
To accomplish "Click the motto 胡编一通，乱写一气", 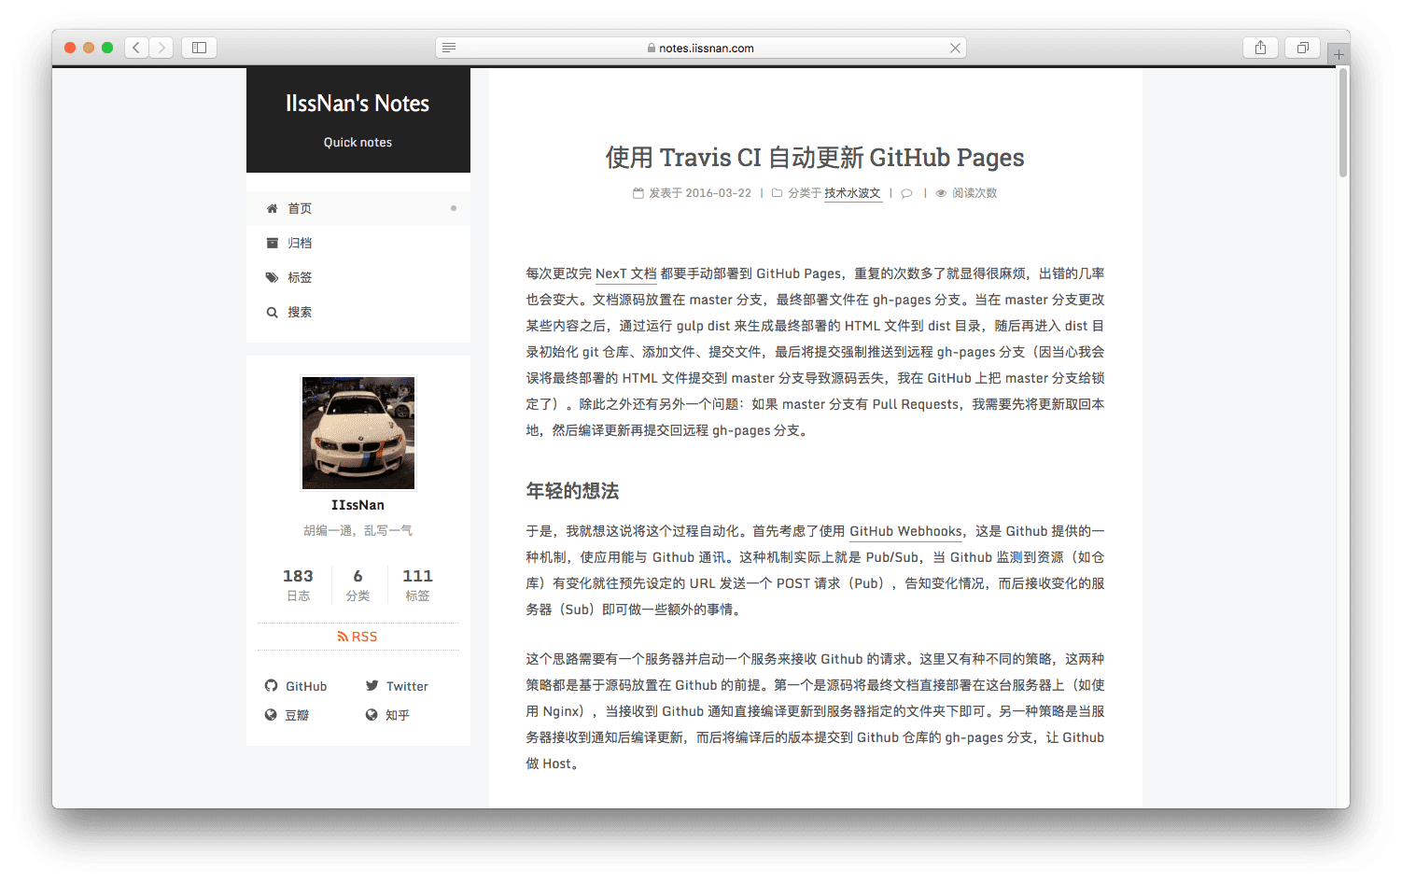I will point(358,530).
